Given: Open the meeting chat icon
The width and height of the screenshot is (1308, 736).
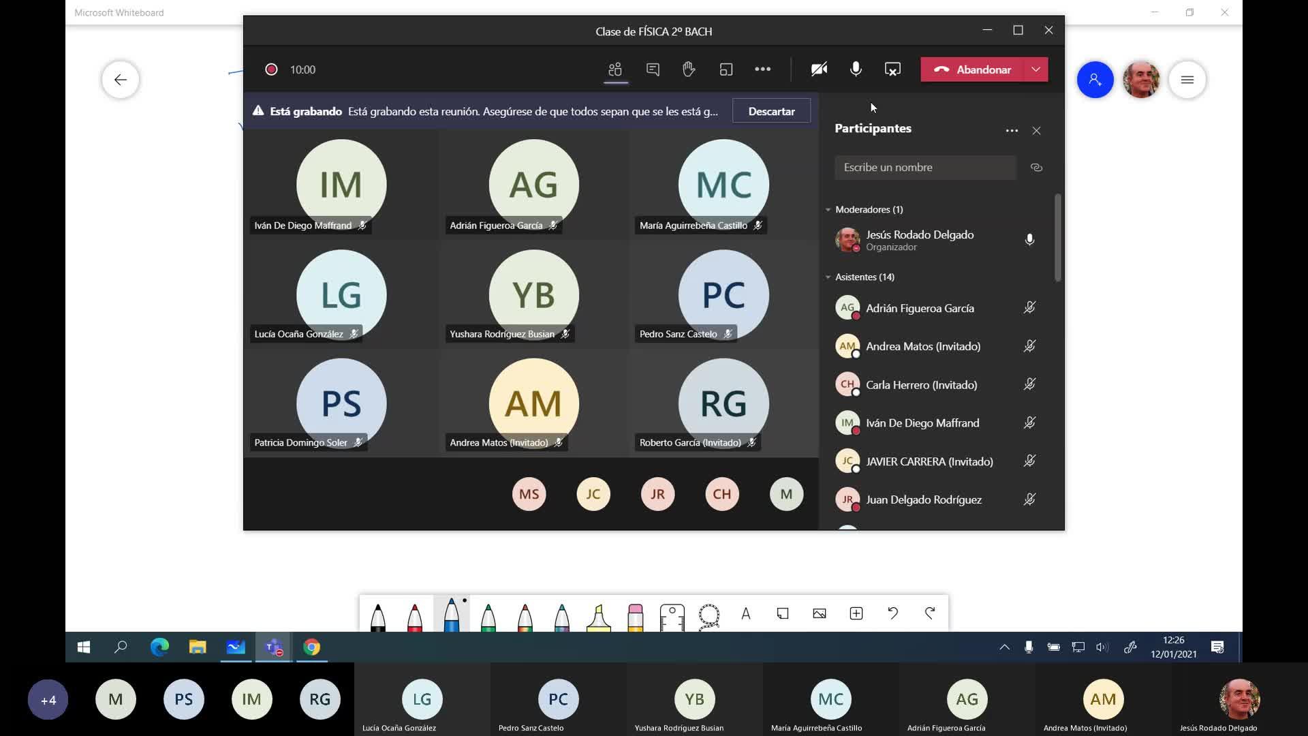Looking at the screenshot, I should [x=653, y=70].
